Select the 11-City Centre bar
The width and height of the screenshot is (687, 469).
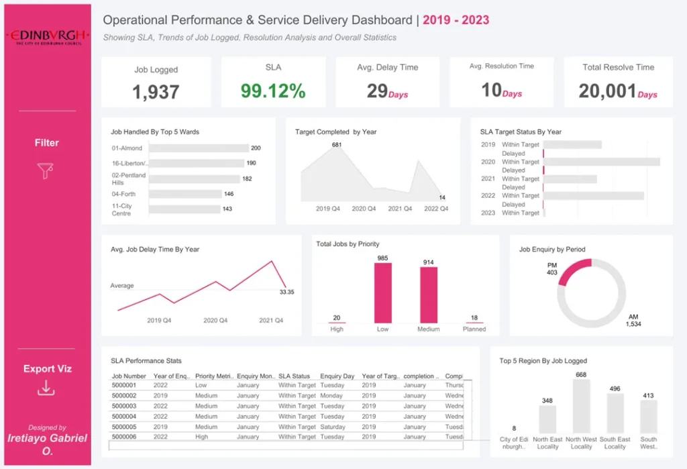coord(184,209)
